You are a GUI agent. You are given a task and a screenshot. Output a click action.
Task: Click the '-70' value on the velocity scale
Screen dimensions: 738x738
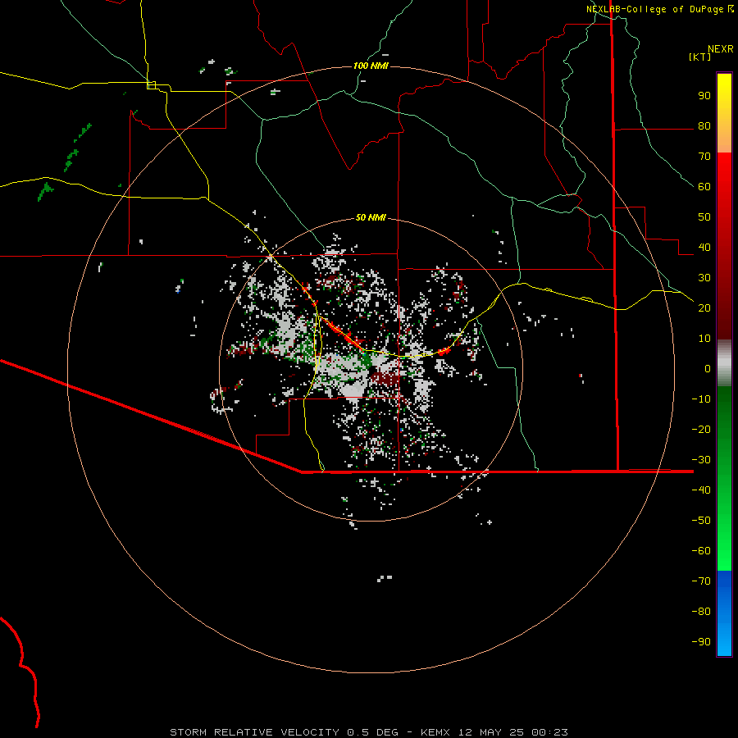701,581
